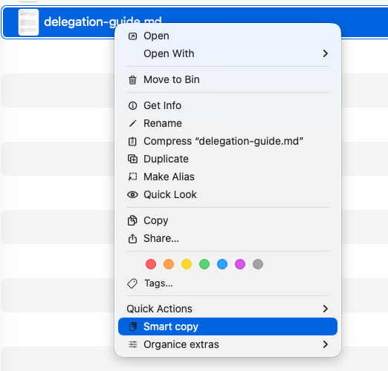This screenshot has height=371, width=388.
Task: Click the Copy documents icon
Action: point(132,220)
